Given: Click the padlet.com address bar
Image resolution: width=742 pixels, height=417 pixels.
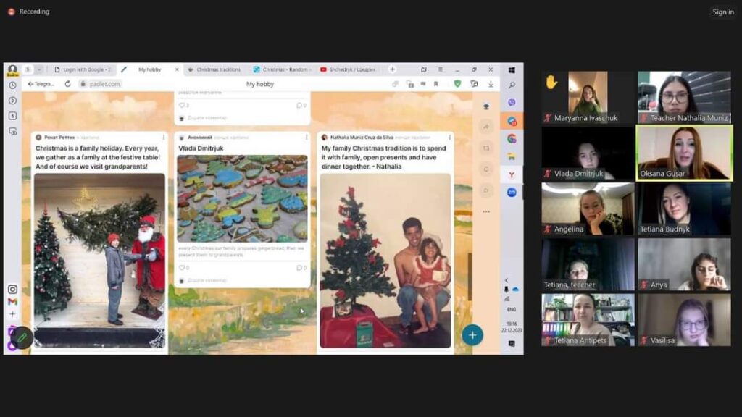Looking at the screenshot, I should 105,84.
